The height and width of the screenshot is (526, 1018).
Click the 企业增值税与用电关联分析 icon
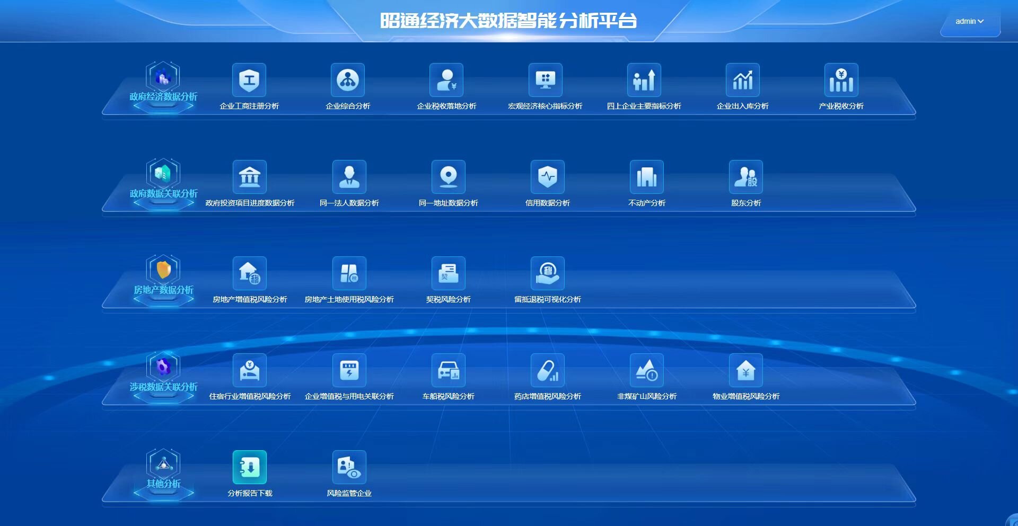tap(349, 370)
